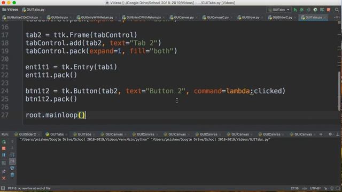The height and width of the screenshot is (192, 342).
Task: Toggle soft-wrap in the Run console
Action: 12,155
